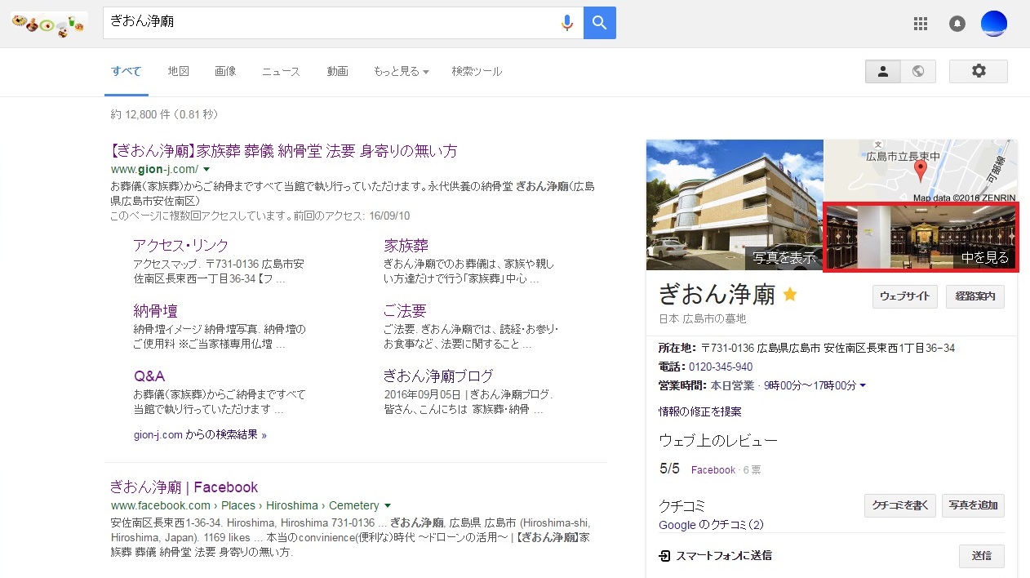
Task: Open the notifications bell
Action: pos(957,24)
